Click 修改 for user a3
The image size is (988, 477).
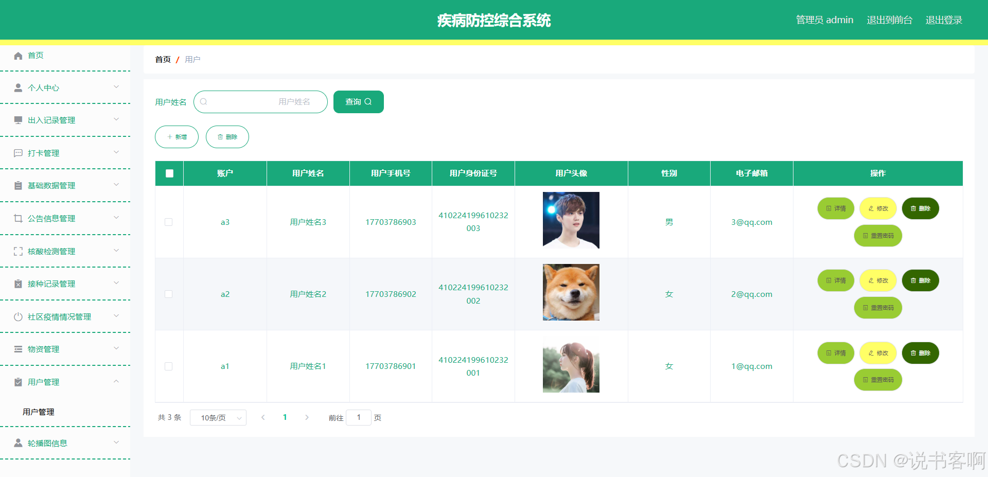[878, 208]
